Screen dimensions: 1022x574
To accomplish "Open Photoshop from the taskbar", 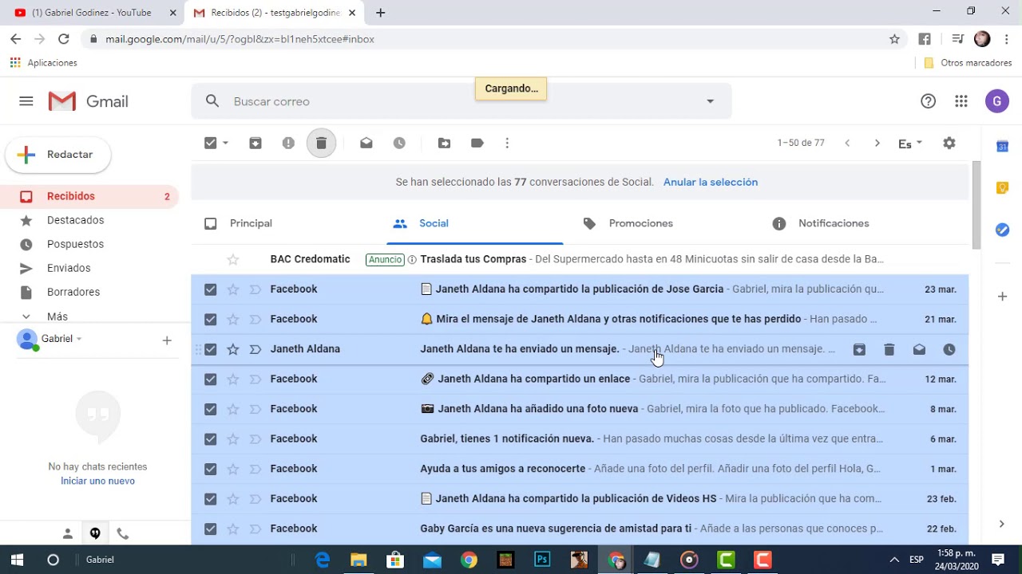I will [x=542, y=560].
